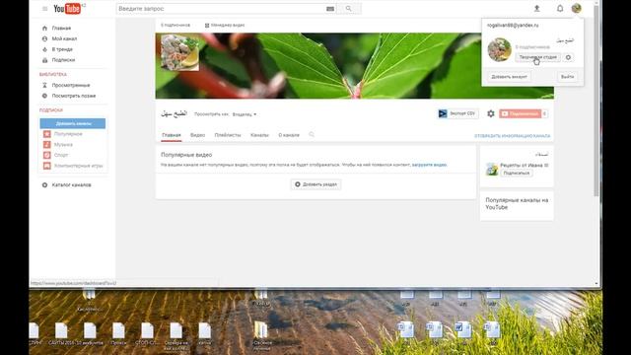The width and height of the screenshot is (631, 355).
Task: Switch to the 'Каналы' tab
Action: tap(259, 135)
